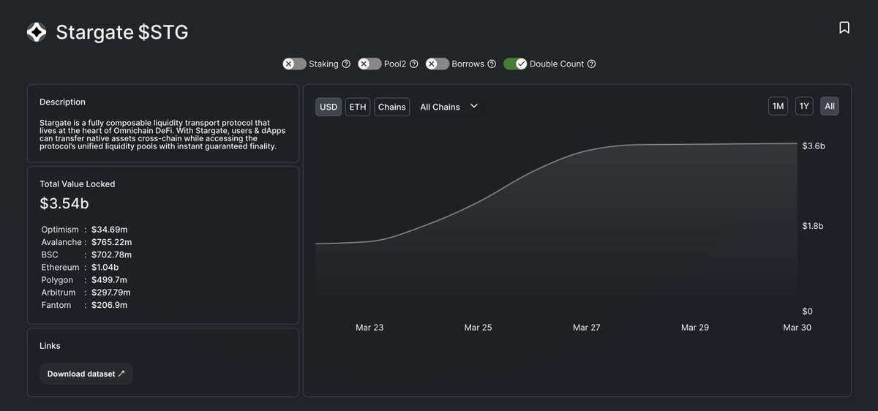Click the BSC $702.78m row
This screenshot has width=878, height=411.
click(x=86, y=254)
